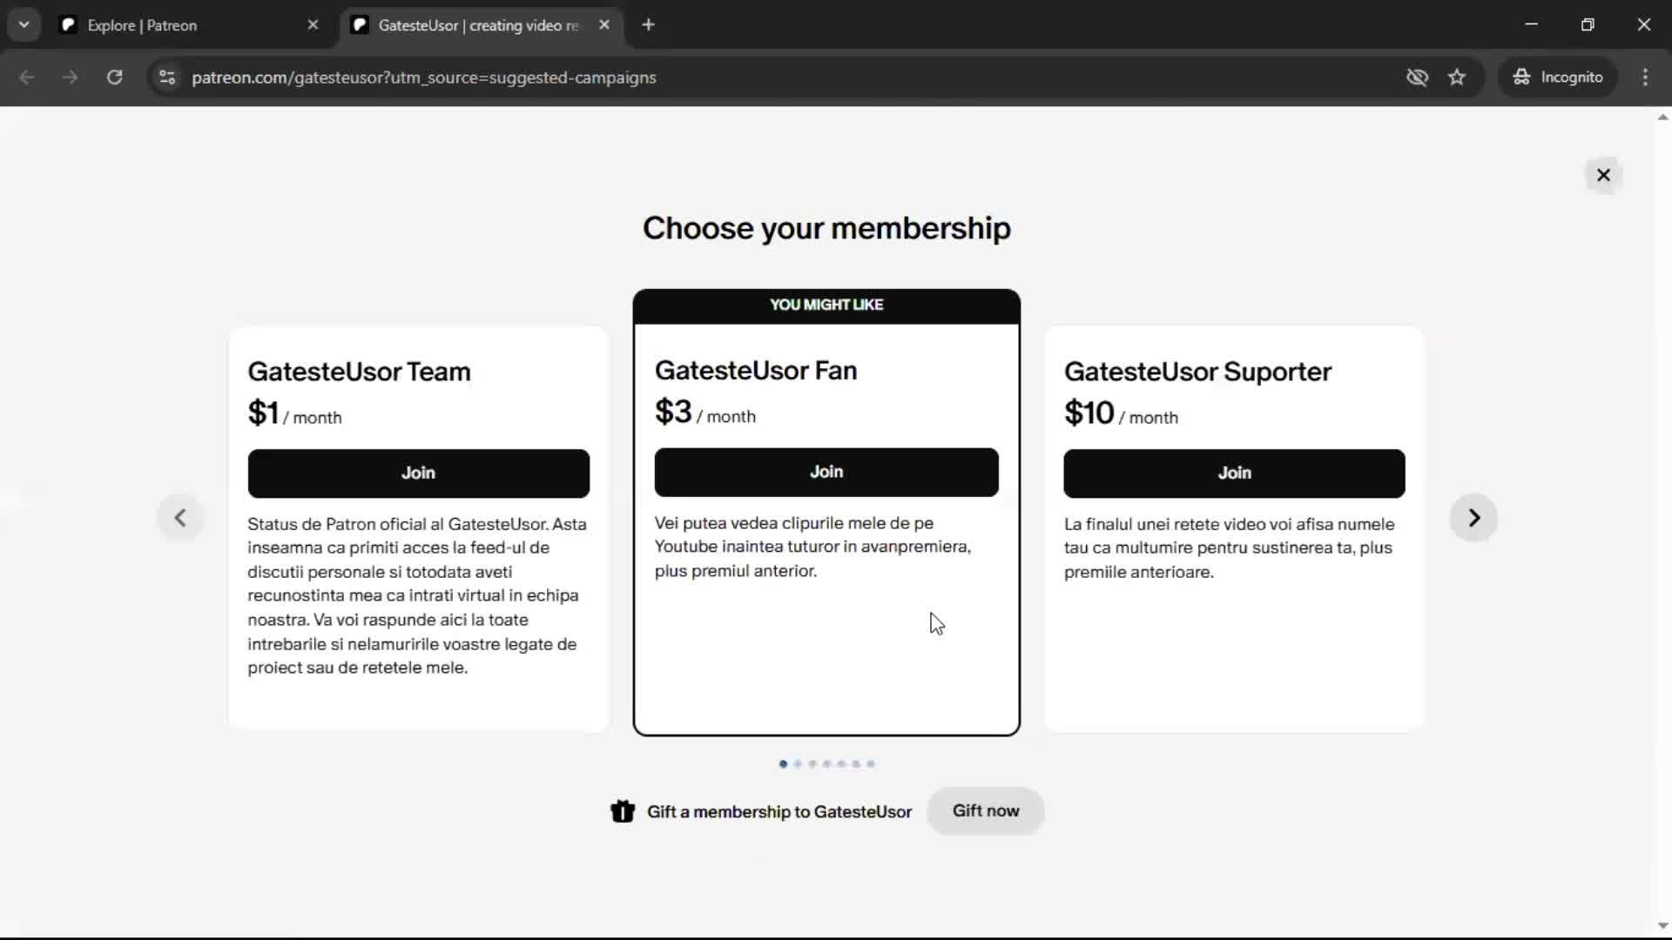Close the Explore | Patreon tab

click(313, 25)
